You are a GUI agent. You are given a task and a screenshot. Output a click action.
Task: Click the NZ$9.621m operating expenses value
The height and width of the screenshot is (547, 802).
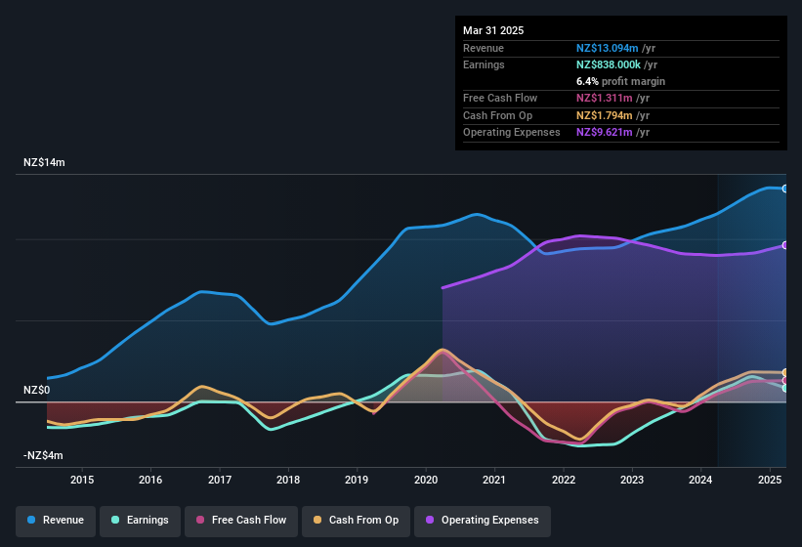pyautogui.click(x=604, y=133)
